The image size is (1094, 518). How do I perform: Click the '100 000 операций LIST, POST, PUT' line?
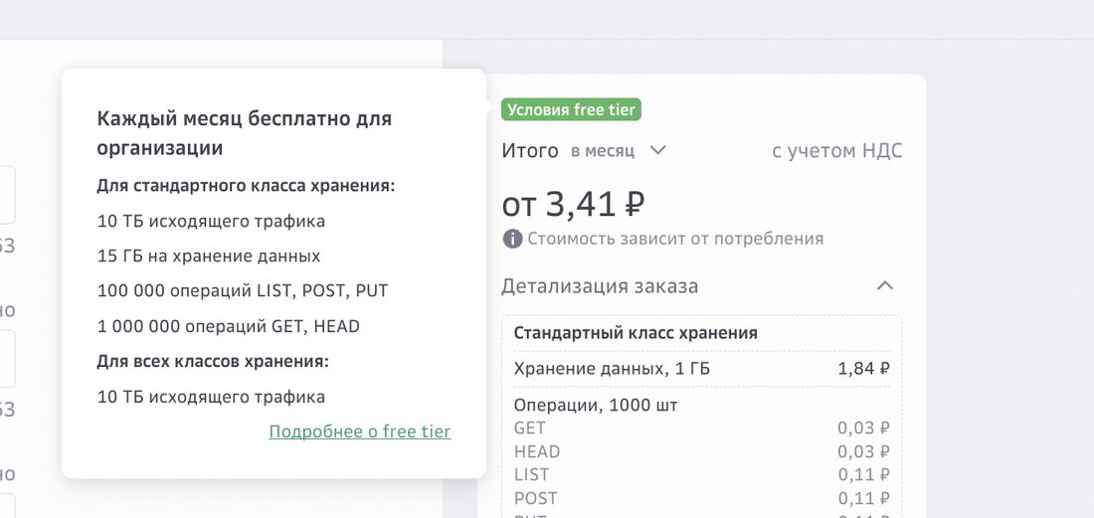point(242,290)
